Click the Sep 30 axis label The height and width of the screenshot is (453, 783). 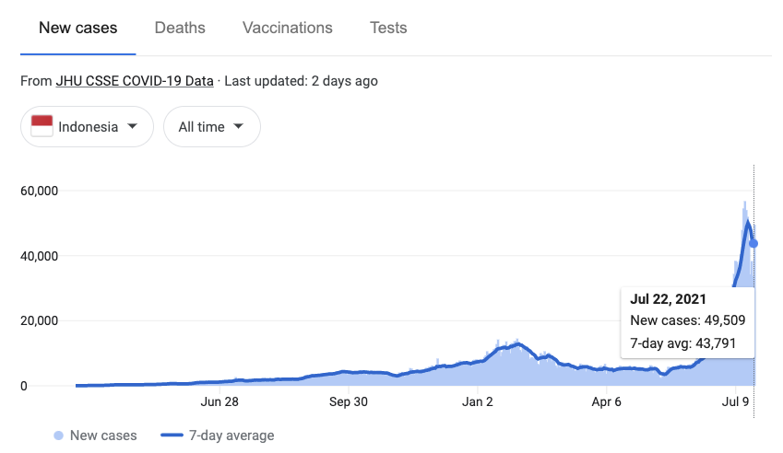click(348, 401)
